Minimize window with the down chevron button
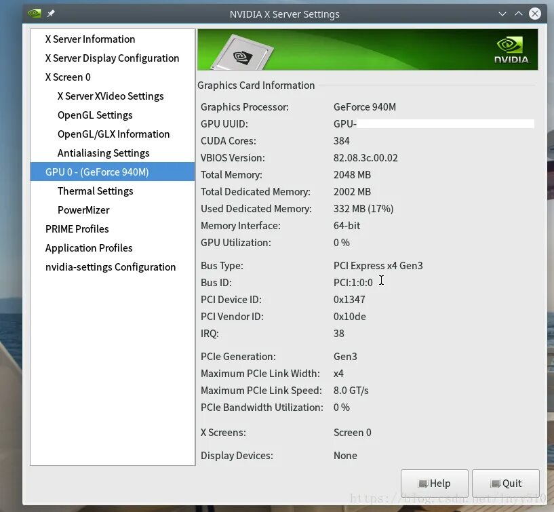554x512 pixels. click(x=502, y=14)
